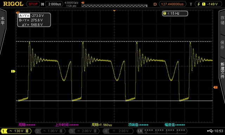Click the H horizontal timebase label
The image size is (225, 135).
tap(43, 4)
